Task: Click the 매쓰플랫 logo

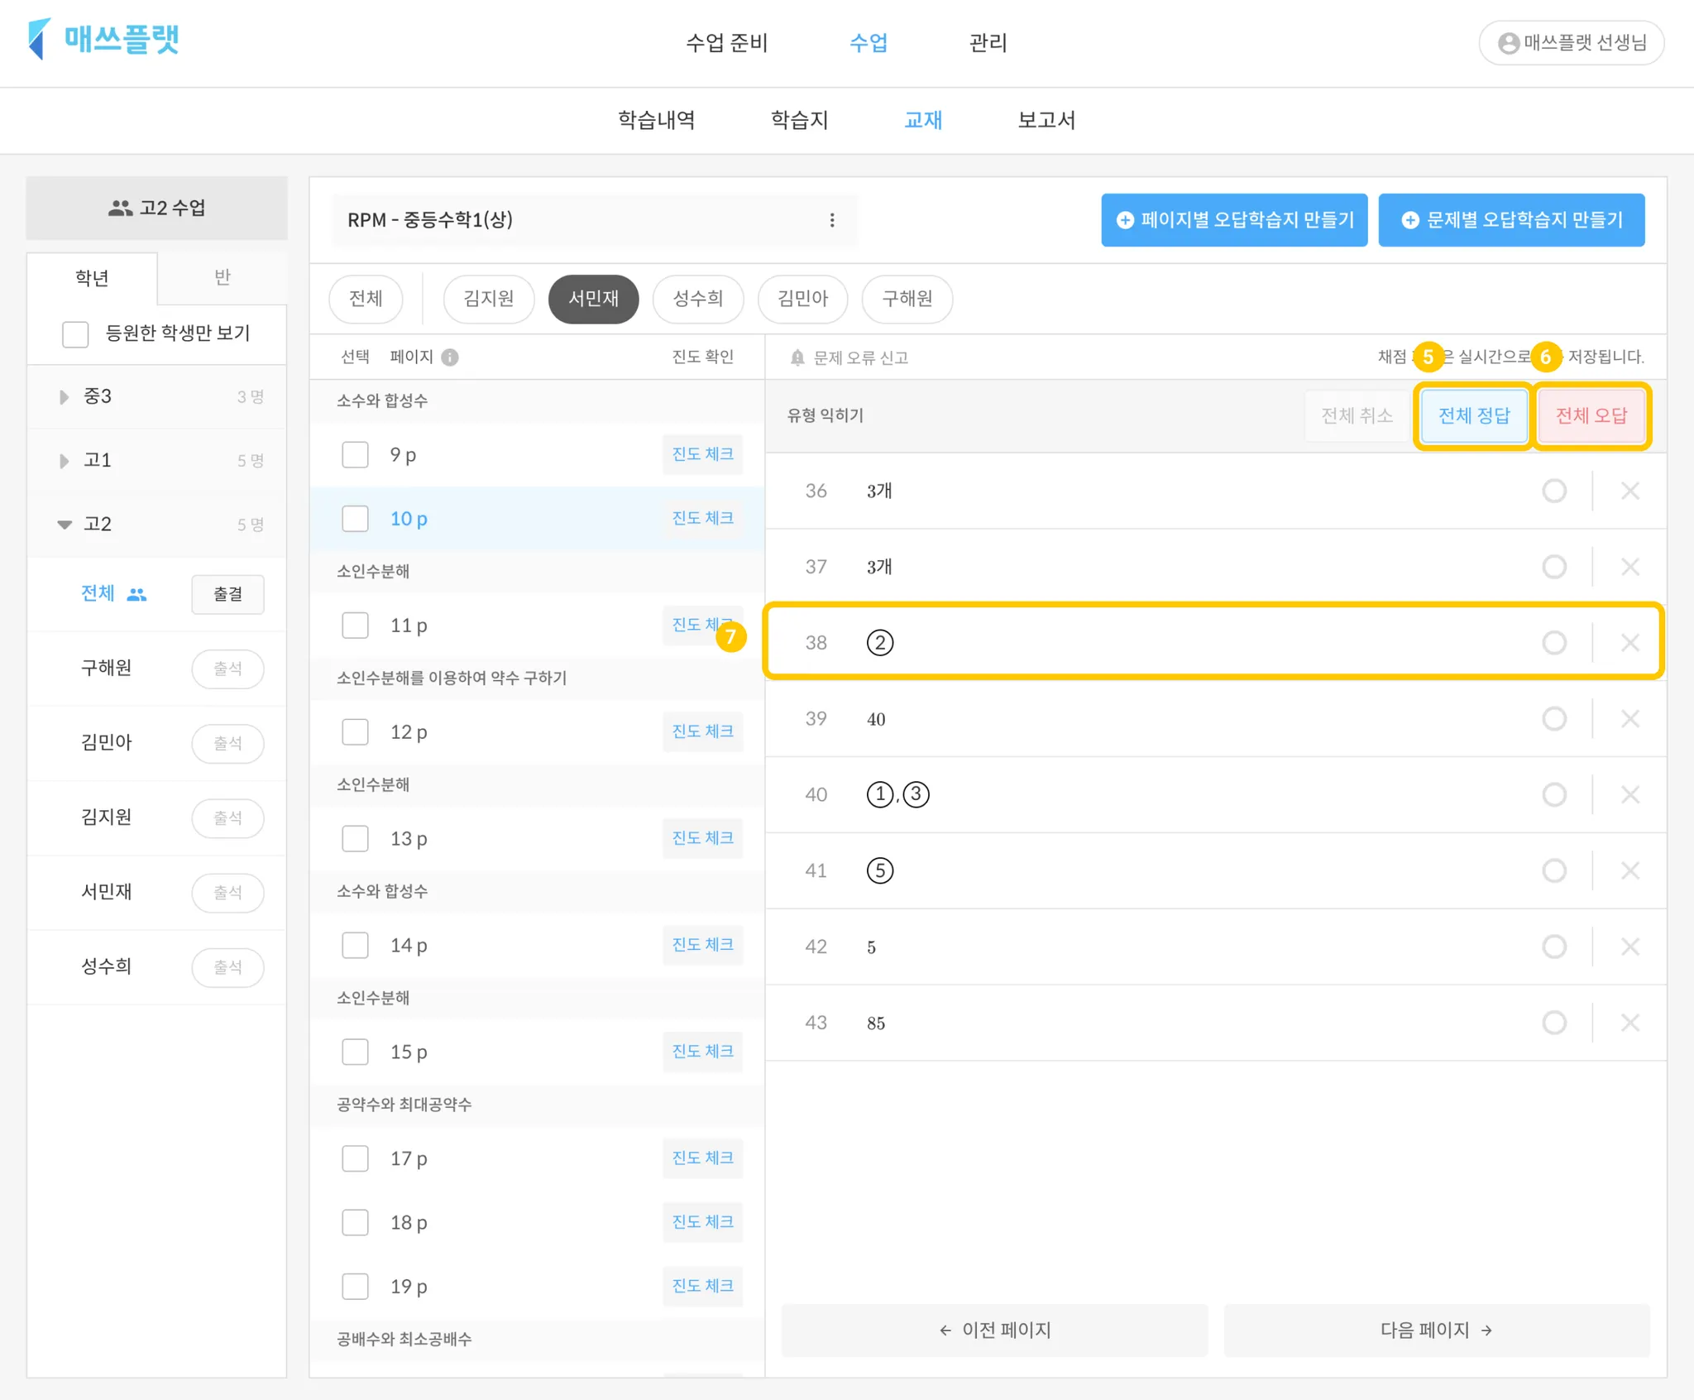Action: pyautogui.click(x=103, y=39)
